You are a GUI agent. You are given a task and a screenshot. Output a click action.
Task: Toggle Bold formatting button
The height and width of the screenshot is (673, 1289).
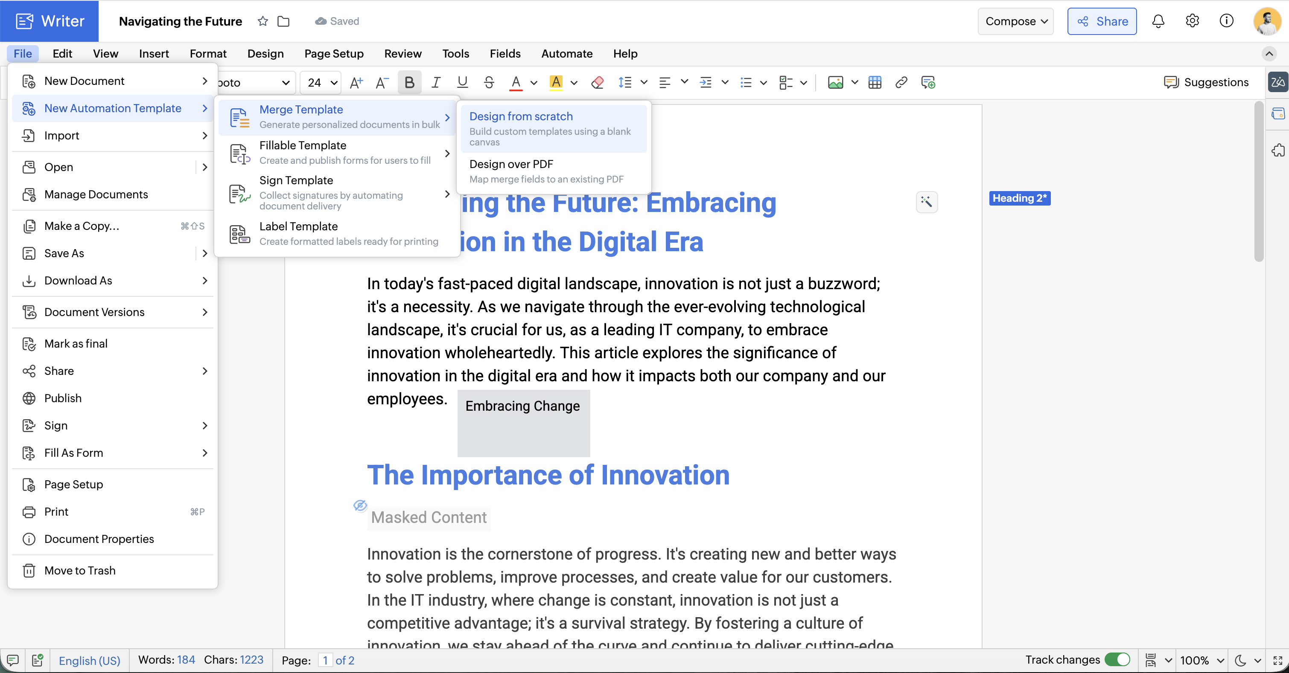point(409,82)
